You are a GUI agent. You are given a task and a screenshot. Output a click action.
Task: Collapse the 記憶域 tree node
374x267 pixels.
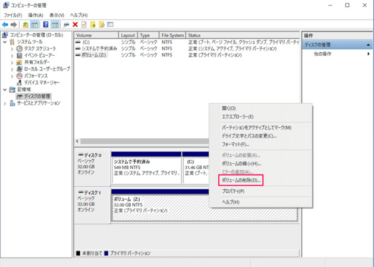(x=5, y=90)
